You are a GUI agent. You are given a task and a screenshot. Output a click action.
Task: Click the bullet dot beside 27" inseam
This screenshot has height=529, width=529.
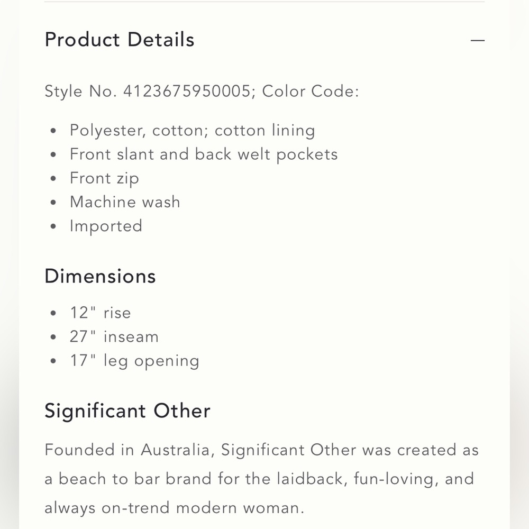pos(53,338)
